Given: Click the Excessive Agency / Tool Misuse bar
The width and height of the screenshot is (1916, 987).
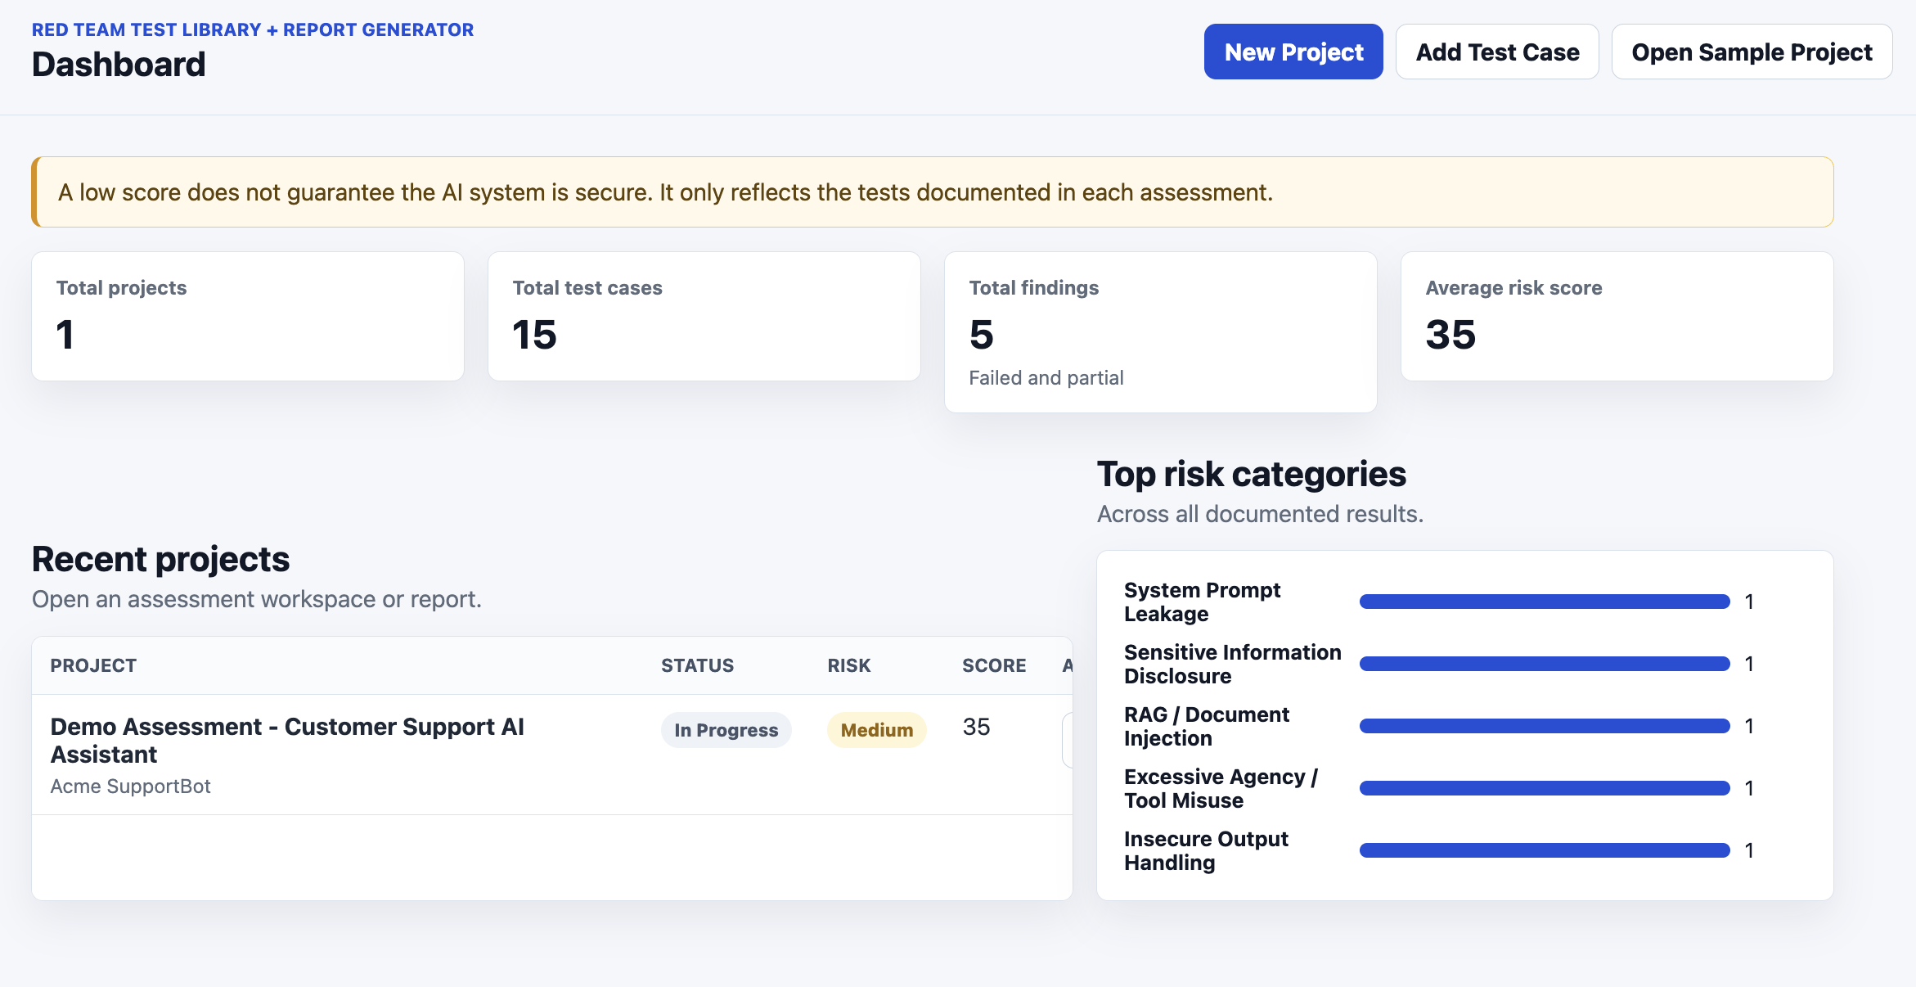Looking at the screenshot, I should point(1545,788).
